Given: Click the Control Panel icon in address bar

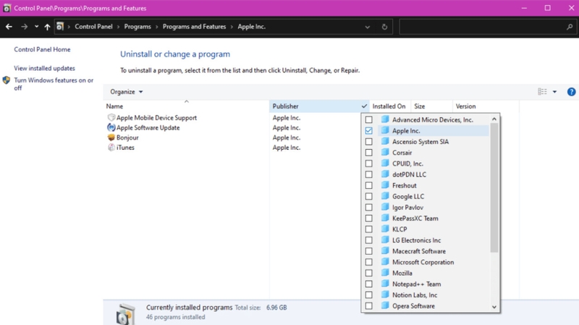Looking at the screenshot, I should point(60,27).
